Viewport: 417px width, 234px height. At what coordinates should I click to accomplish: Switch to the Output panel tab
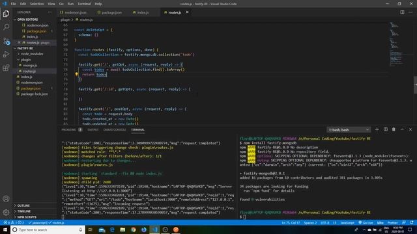[93, 130]
